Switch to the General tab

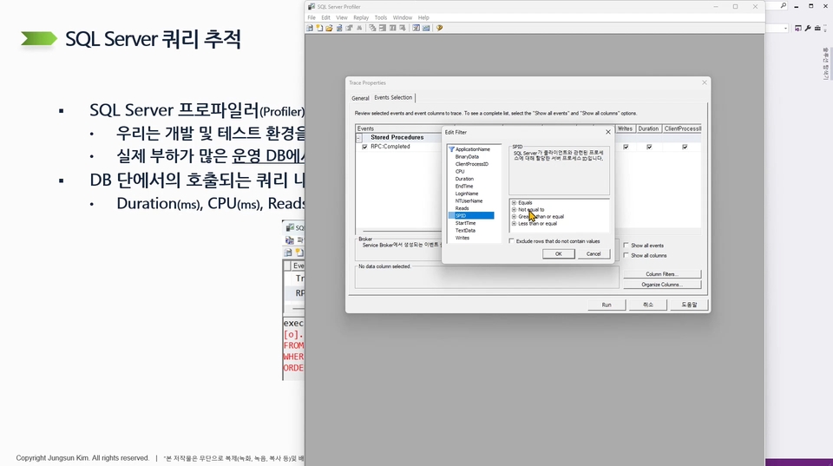360,98
